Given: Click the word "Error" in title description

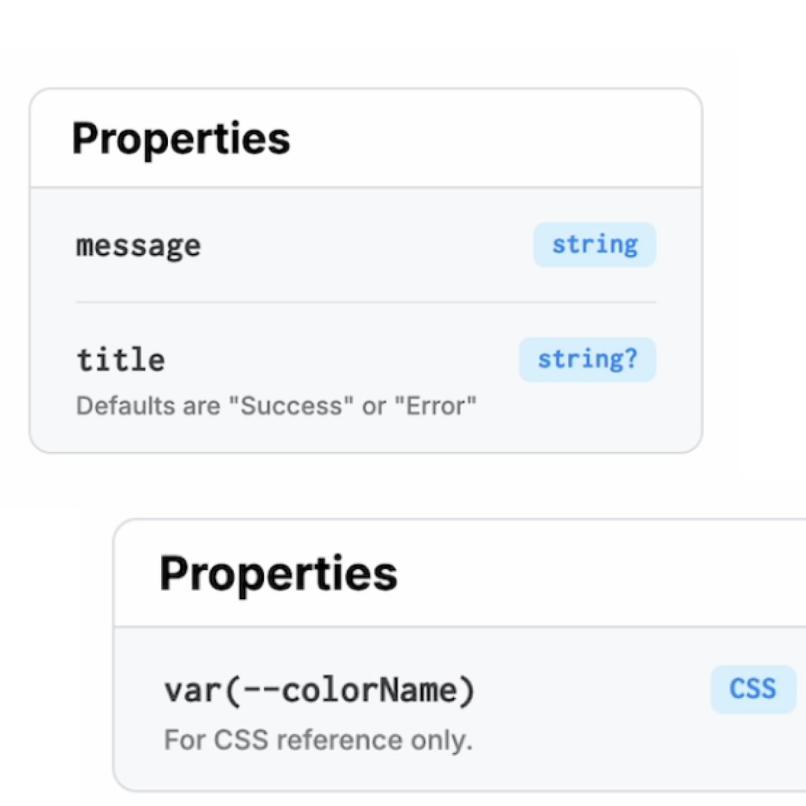Looking at the screenshot, I should [x=436, y=406].
